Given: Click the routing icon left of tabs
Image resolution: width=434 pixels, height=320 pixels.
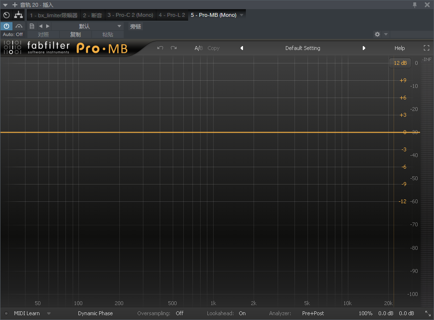Looking at the screenshot, I should [x=19, y=15].
